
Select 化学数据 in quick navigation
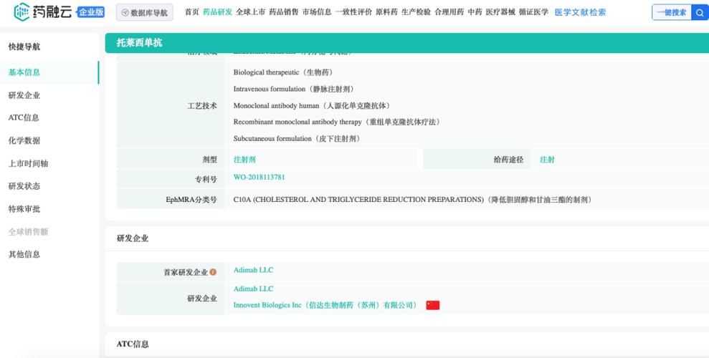pyautogui.click(x=24, y=140)
